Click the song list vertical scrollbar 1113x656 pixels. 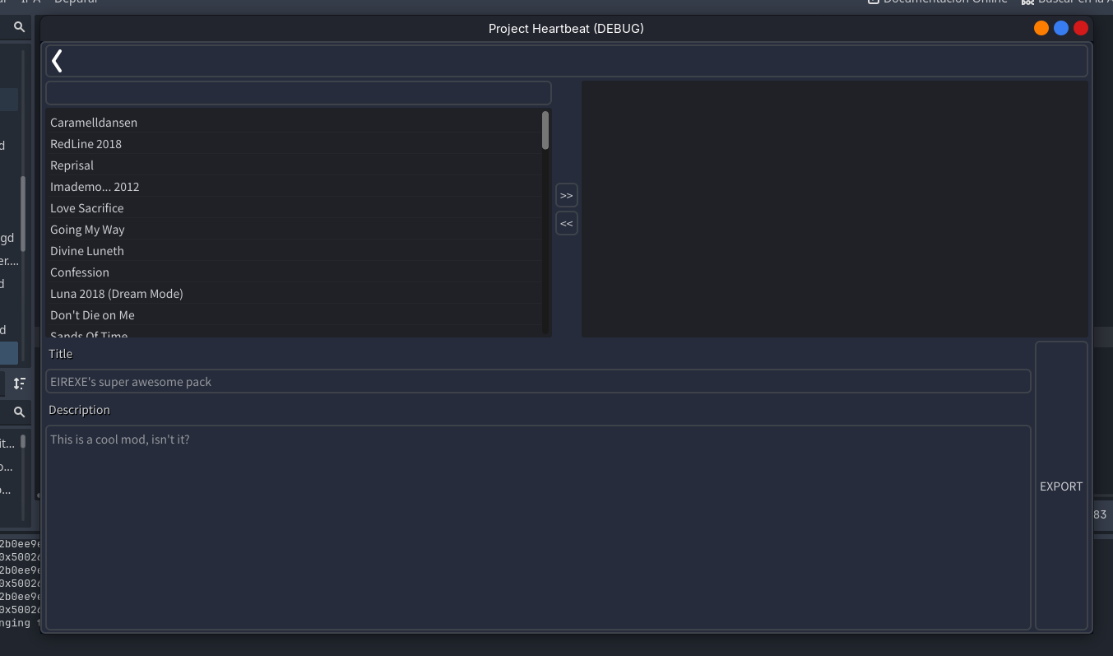coord(545,131)
